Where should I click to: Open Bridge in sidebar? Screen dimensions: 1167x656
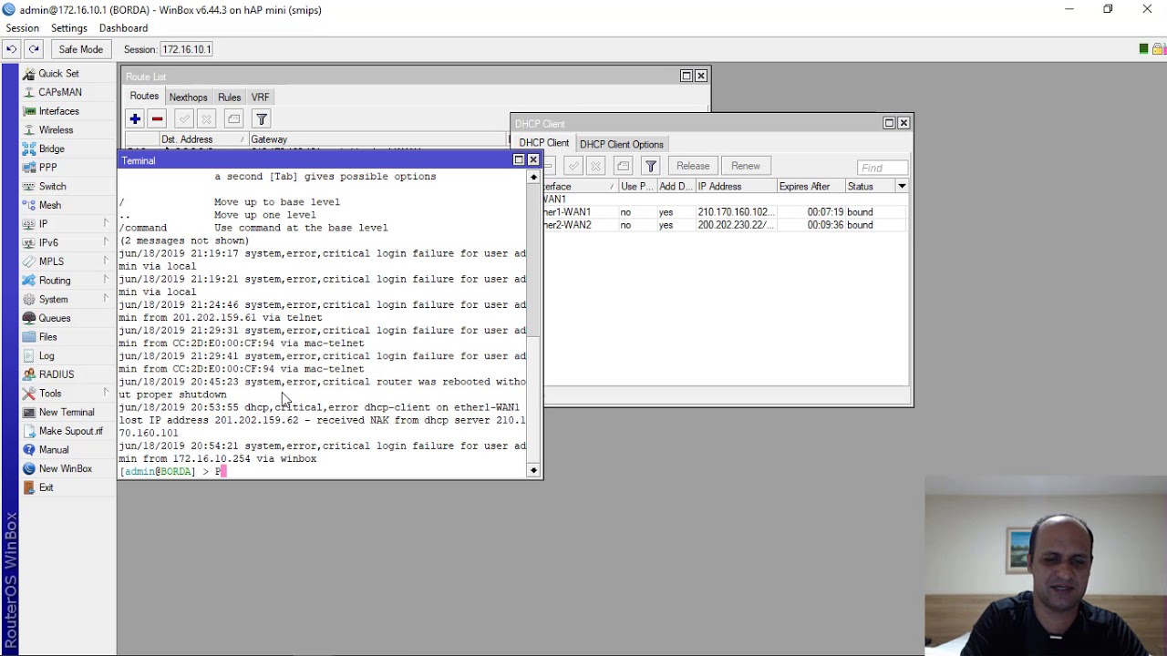click(51, 149)
